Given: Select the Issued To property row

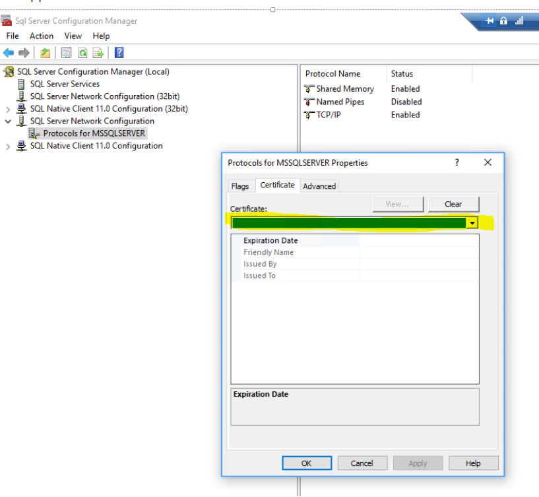Looking at the screenshot, I should coord(355,275).
